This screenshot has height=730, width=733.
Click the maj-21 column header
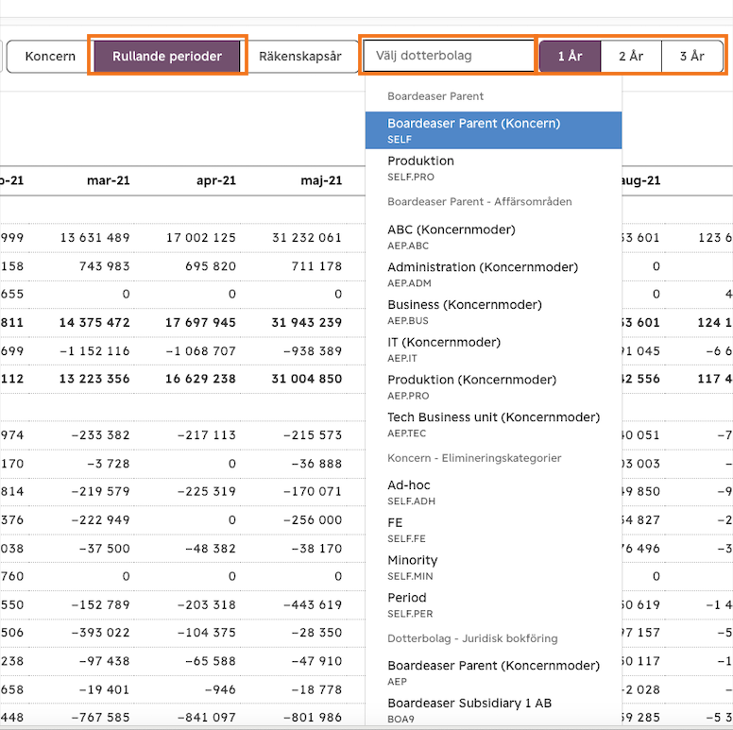(321, 180)
